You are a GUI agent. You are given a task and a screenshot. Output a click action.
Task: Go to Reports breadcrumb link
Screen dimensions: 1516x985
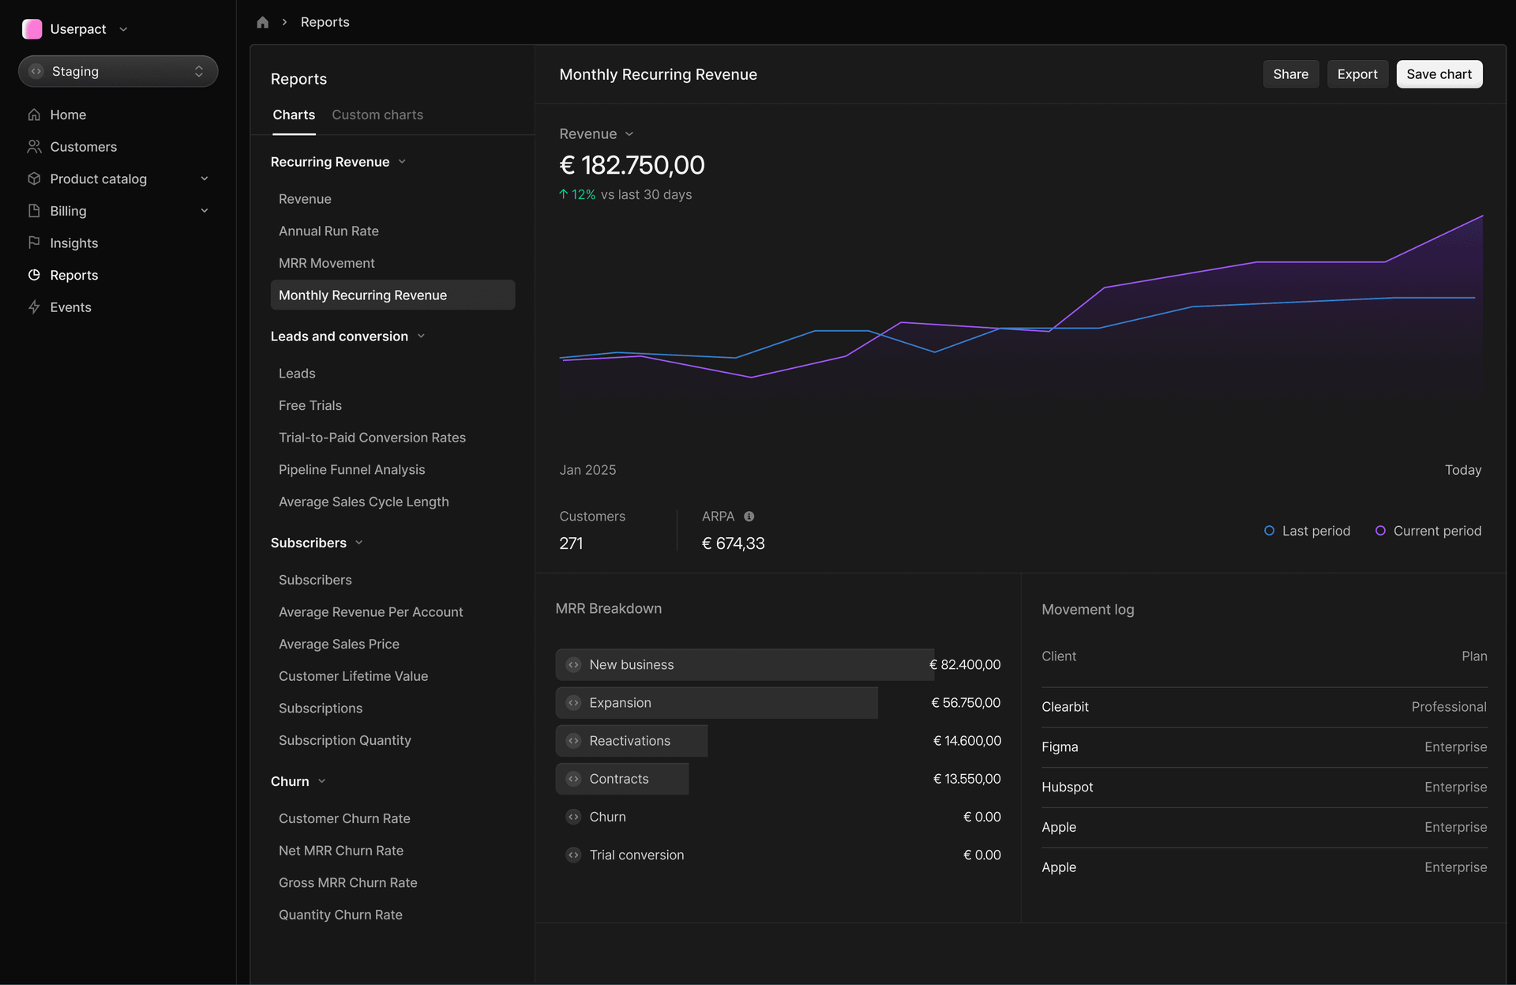click(x=325, y=22)
